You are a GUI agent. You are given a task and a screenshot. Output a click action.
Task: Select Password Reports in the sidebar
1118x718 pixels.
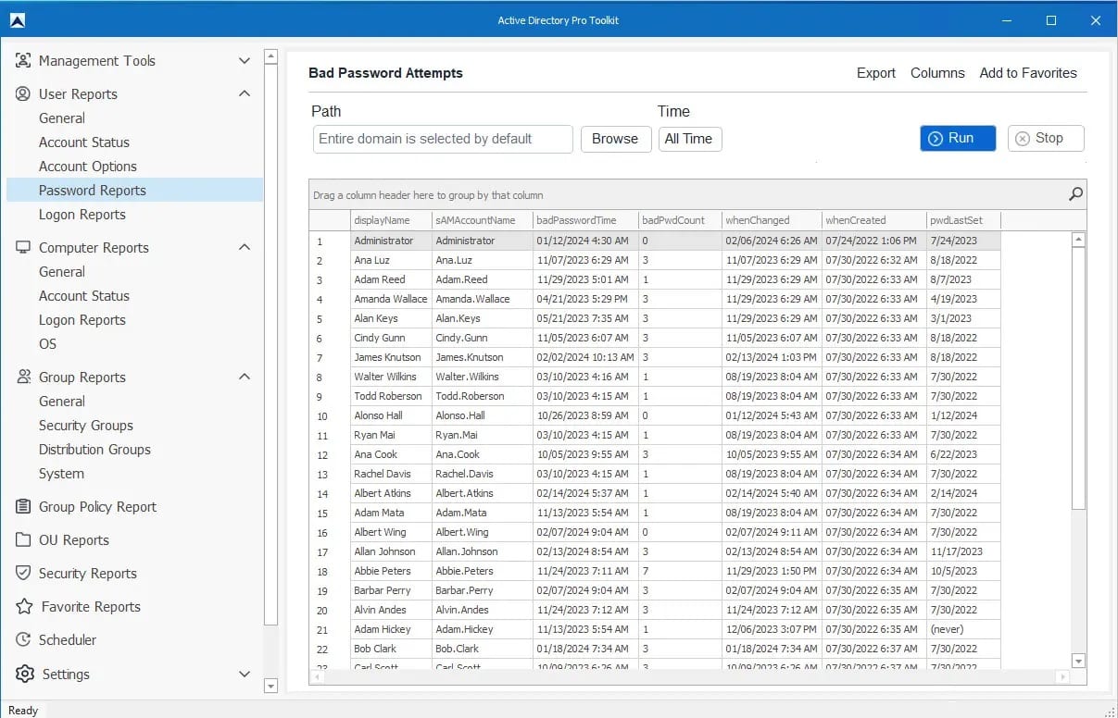point(135,191)
